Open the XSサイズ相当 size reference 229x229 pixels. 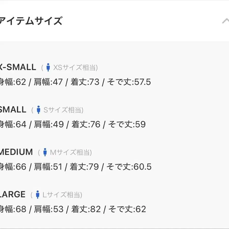pos(75,68)
